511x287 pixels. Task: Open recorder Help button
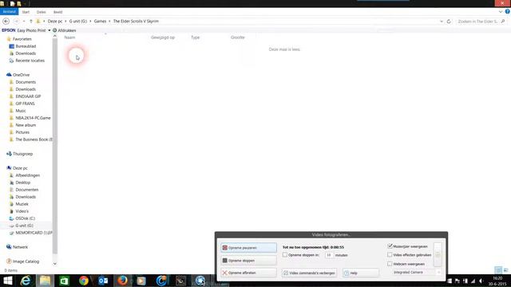(361, 273)
